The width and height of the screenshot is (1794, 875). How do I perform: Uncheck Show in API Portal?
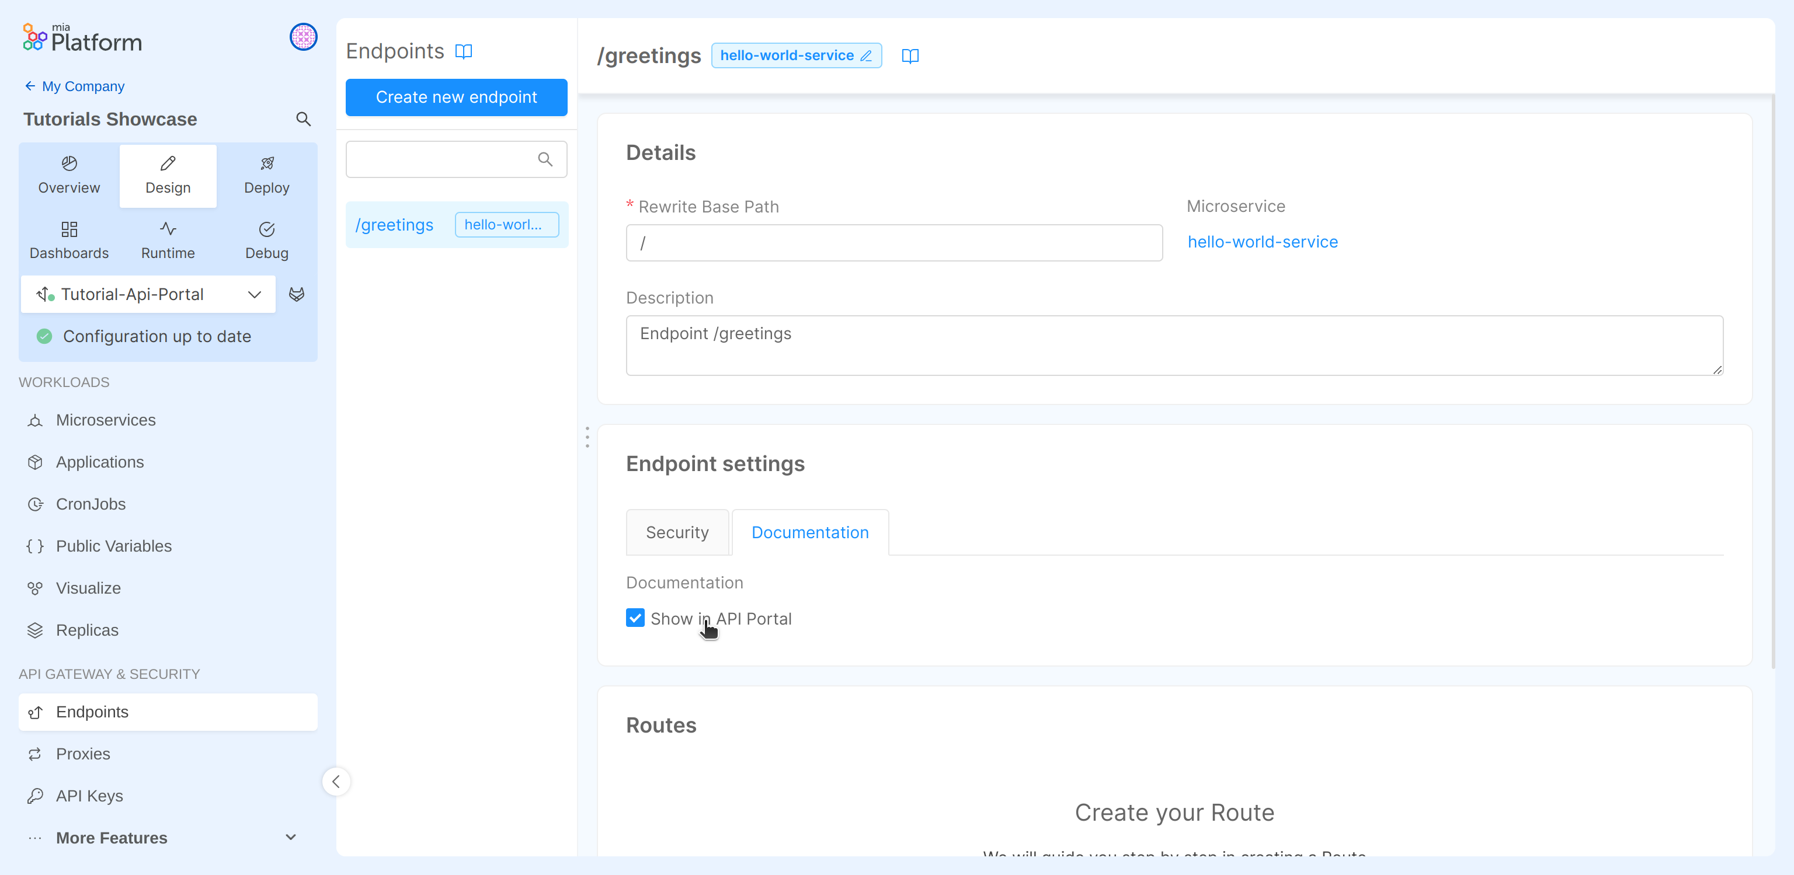[634, 618]
